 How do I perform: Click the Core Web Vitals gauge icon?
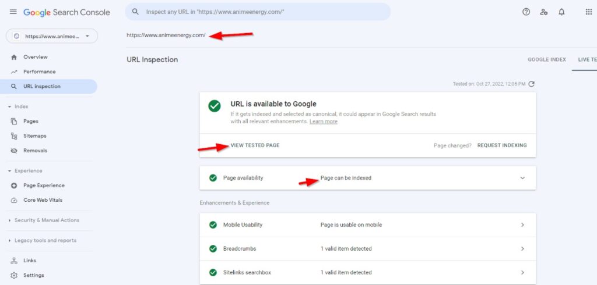click(14, 200)
